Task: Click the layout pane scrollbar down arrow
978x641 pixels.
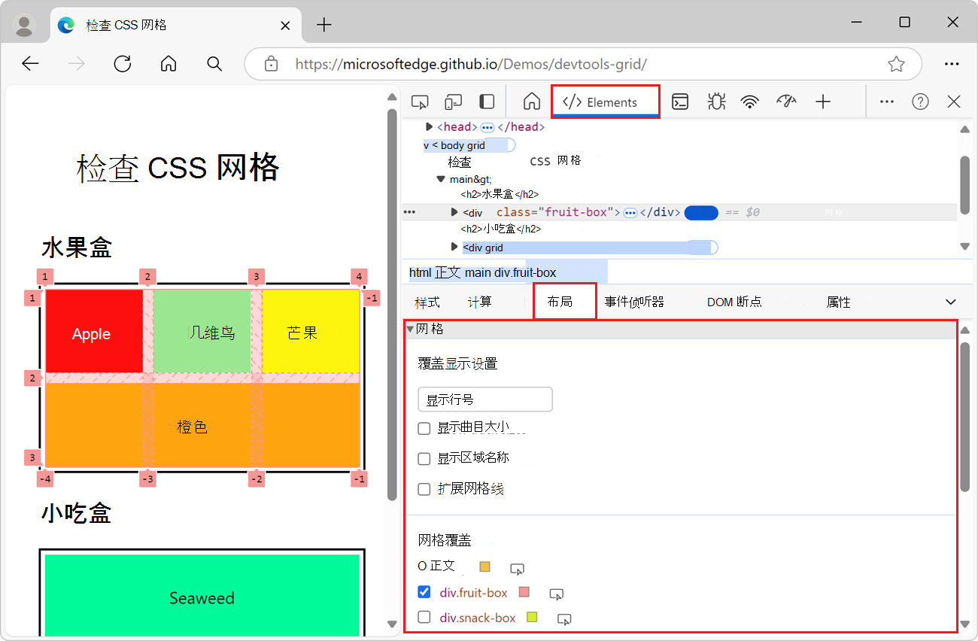Action: pyautogui.click(x=965, y=624)
